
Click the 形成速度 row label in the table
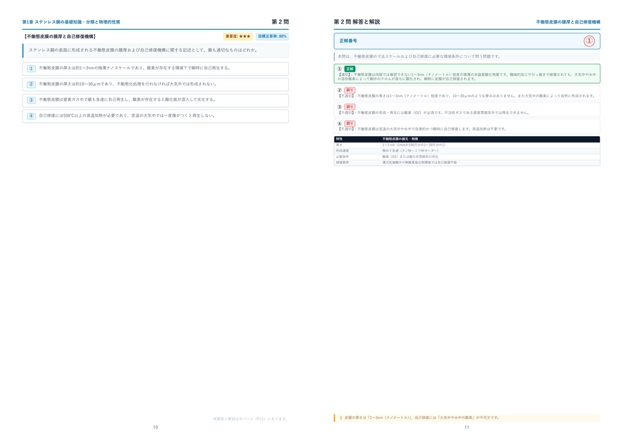[342, 151]
